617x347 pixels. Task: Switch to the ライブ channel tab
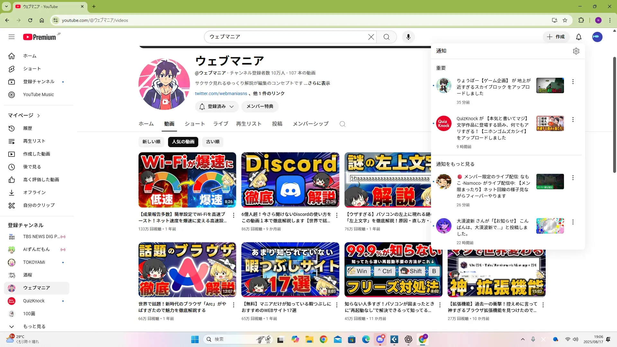pos(220,124)
